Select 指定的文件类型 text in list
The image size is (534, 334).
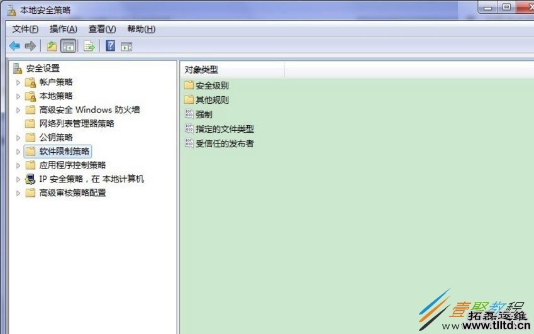[x=225, y=129]
